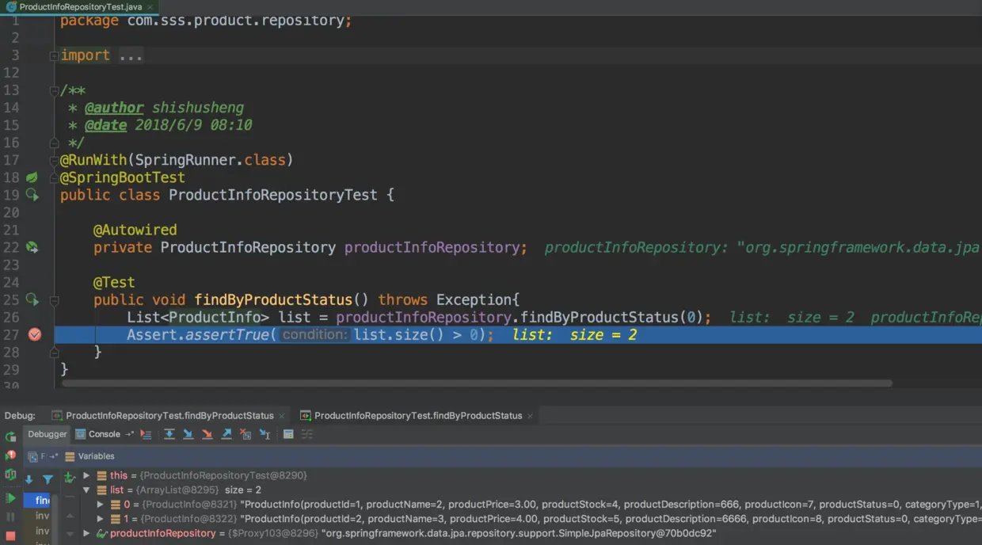Click 'findByProductStatus' method name on line 25
Viewport: 982px width, 545px height.
(273, 299)
